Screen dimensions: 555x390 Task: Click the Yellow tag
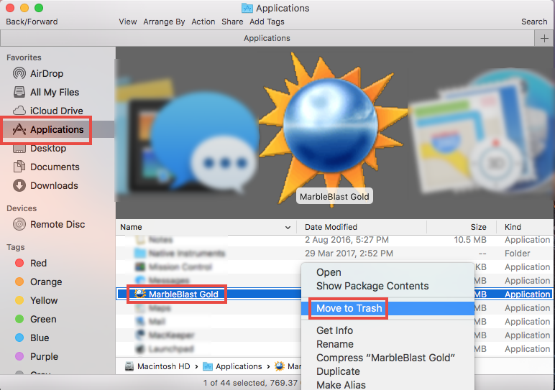pyautogui.click(x=37, y=300)
